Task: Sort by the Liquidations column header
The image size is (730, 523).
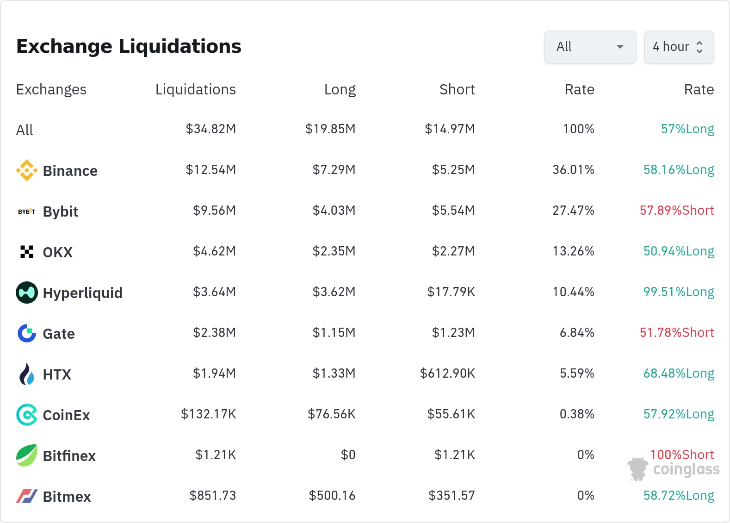Action: tap(195, 89)
